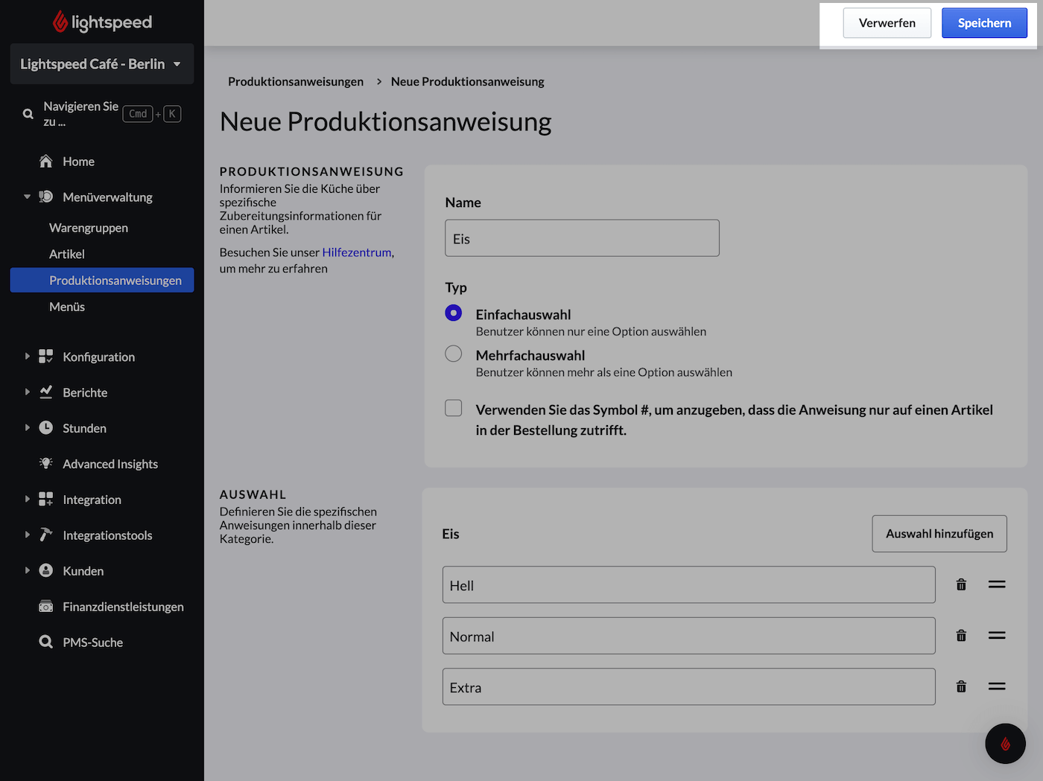The image size is (1043, 781).
Task: Expand the Kunden section arrow
Action: 27,570
